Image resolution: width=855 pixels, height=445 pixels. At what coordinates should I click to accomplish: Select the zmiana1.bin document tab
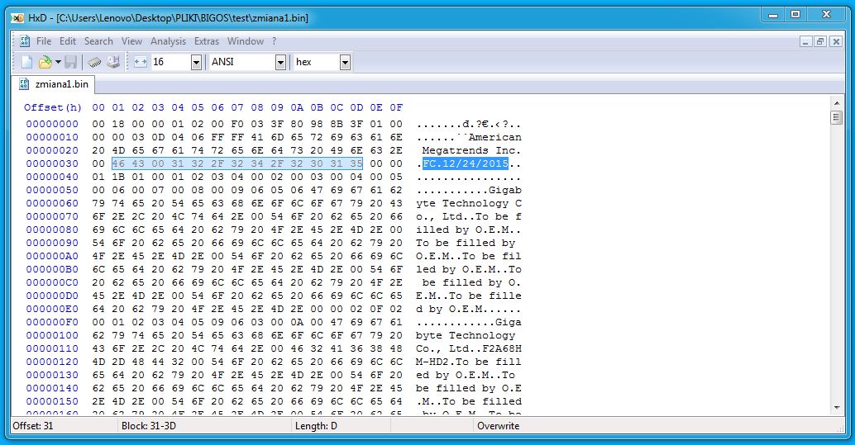point(53,84)
